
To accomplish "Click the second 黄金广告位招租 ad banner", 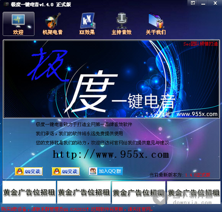I will click(x=84, y=192).
